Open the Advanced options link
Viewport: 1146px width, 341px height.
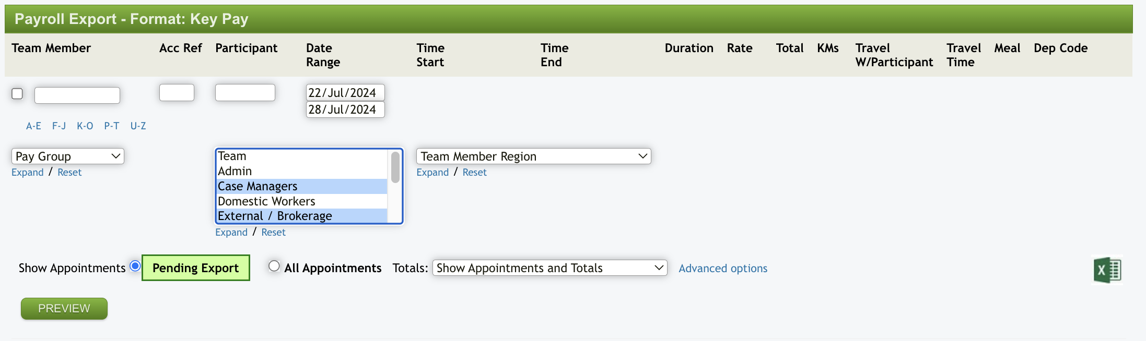click(x=723, y=269)
